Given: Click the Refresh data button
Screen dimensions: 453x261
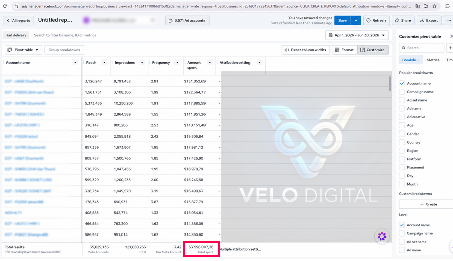Looking at the screenshot, I should point(376,20).
